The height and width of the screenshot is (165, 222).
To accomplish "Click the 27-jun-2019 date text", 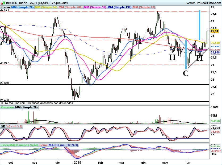I will tap(60, 3).
